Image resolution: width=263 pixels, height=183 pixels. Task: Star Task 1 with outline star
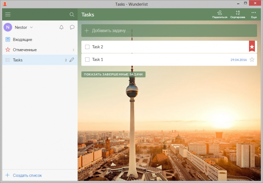tap(252, 60)
